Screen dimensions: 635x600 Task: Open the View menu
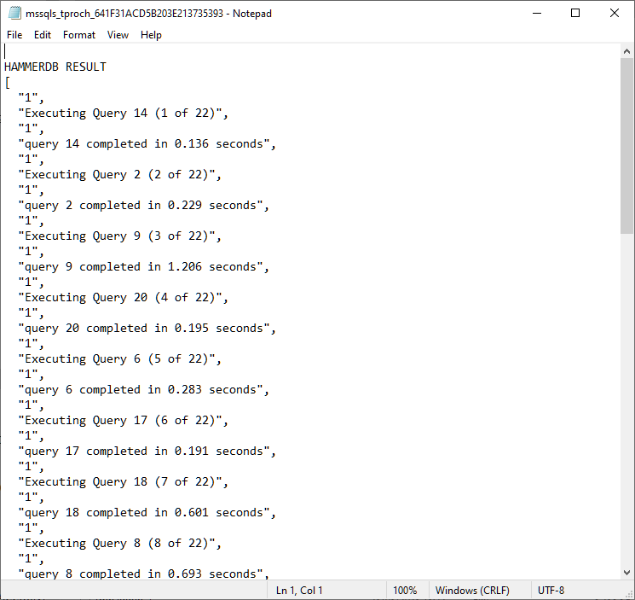(x=118, y=35)
